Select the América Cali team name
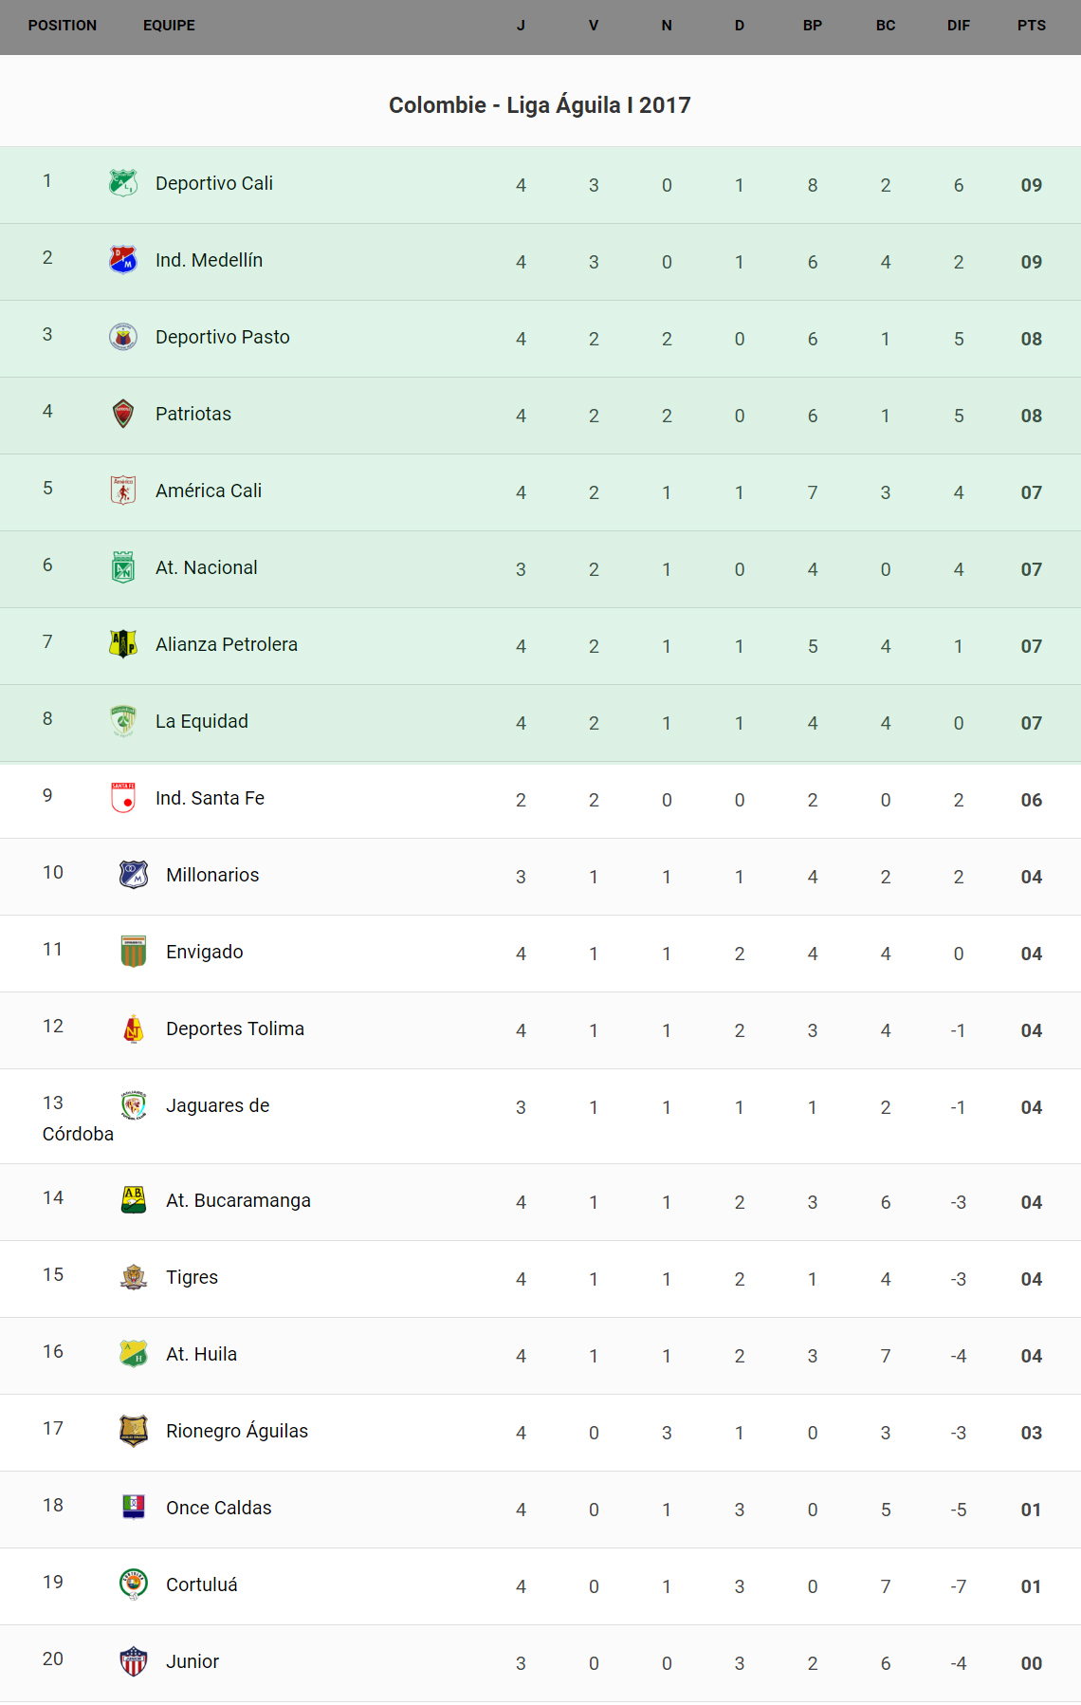The image size is (1081, 1705). coord(208,491)
